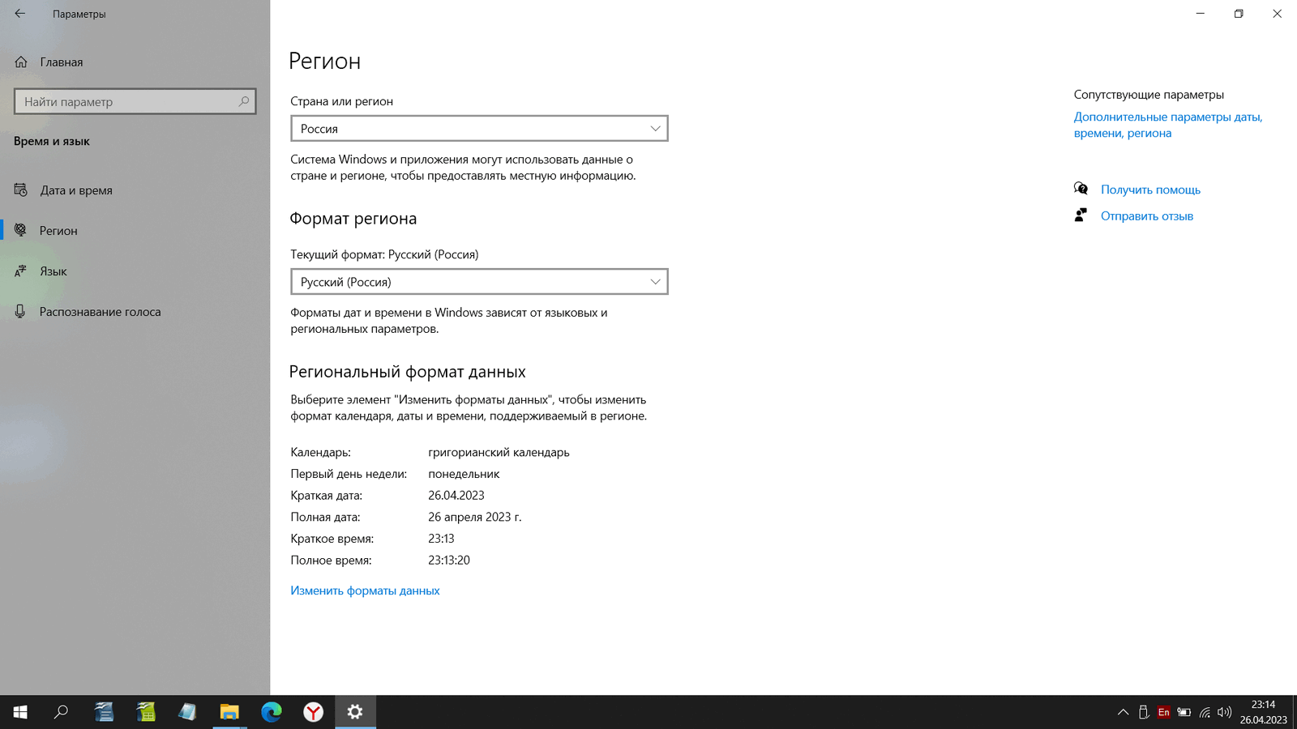
Task: Open Yandex Browser from the taskbar
Action: pyautogui.click(x=314, y=712)
